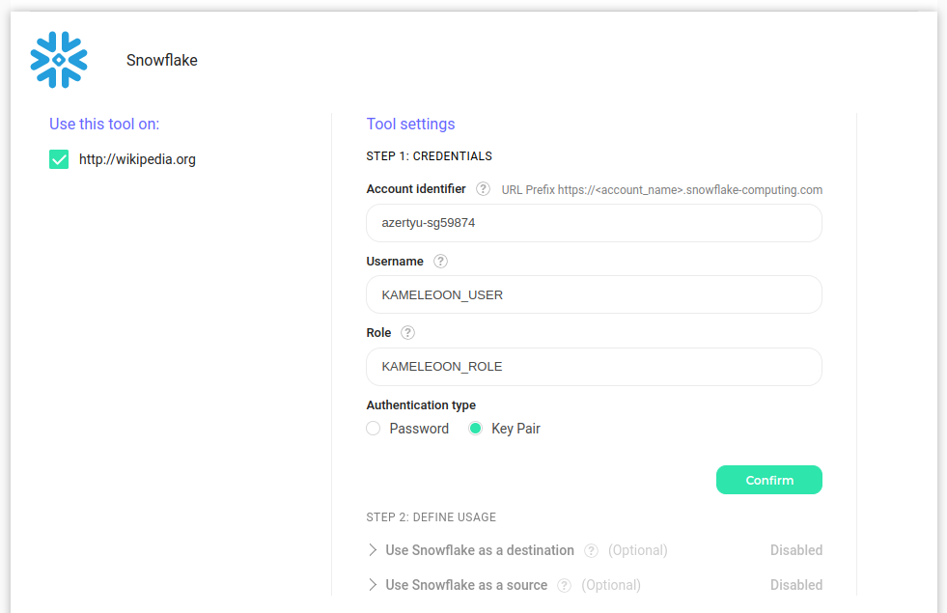947x613 pixels.
Task: Click the http://wikipedia.org site label
Action: (137, 159)
